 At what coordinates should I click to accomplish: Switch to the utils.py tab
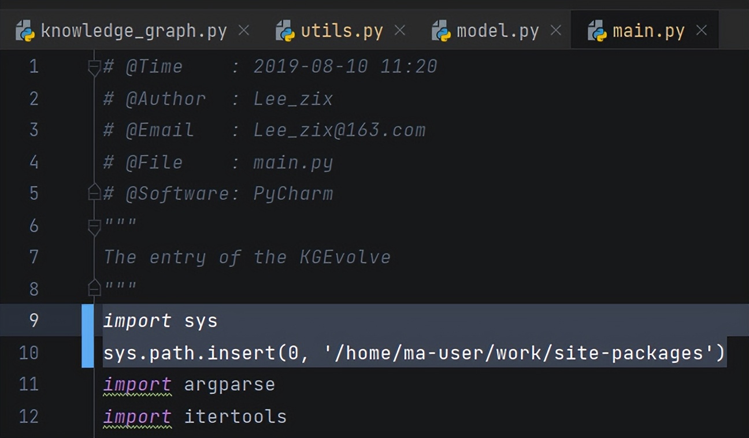(x=341, y=31)
